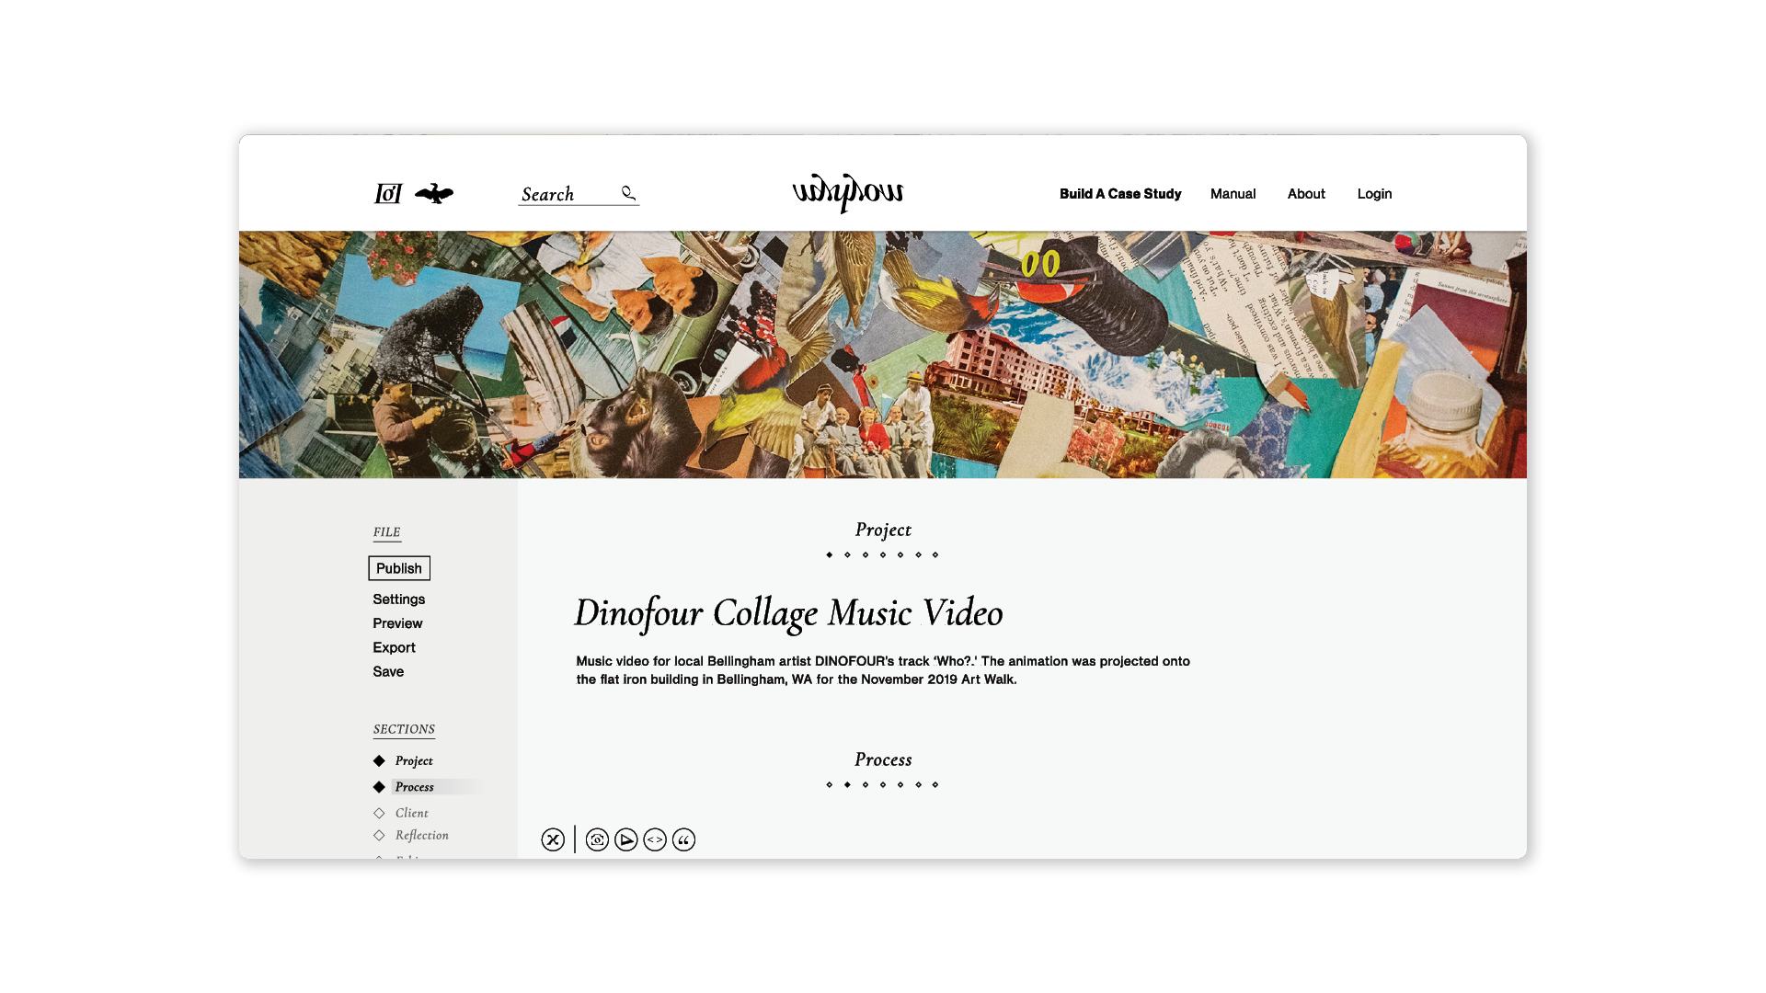1766x993 pixels.
Task: Click the SECTIONS sidebar heading
Action: [x=404, y=729]
